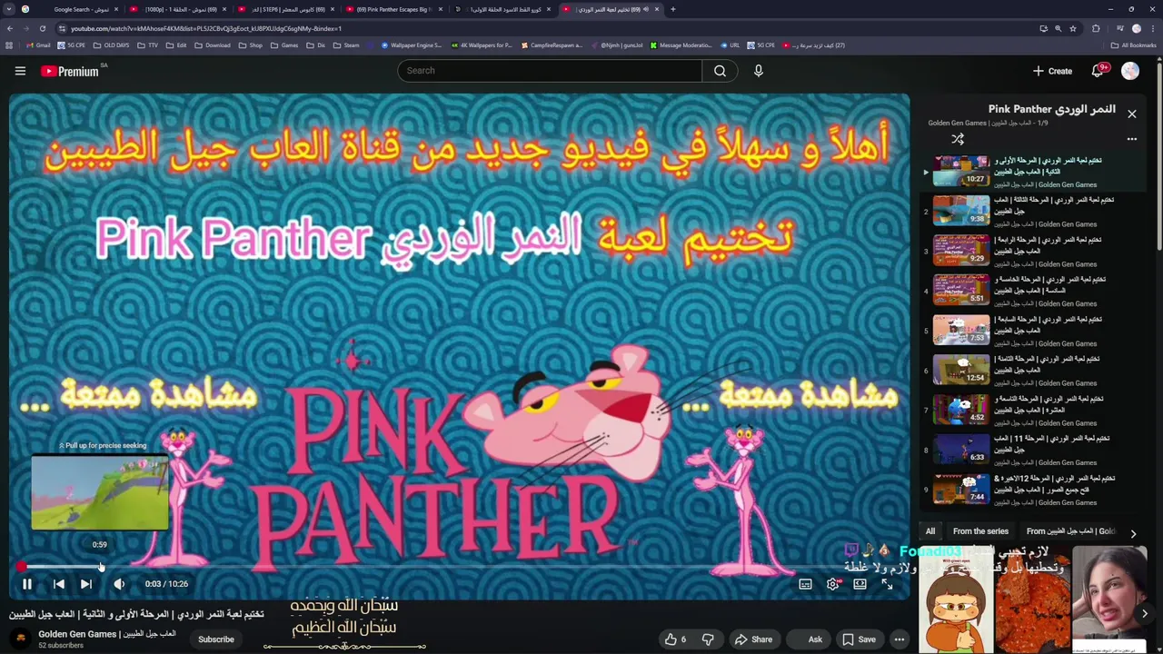Dislike the video
The width and height of the screenshot is (1163, 654).
(708, 639)
